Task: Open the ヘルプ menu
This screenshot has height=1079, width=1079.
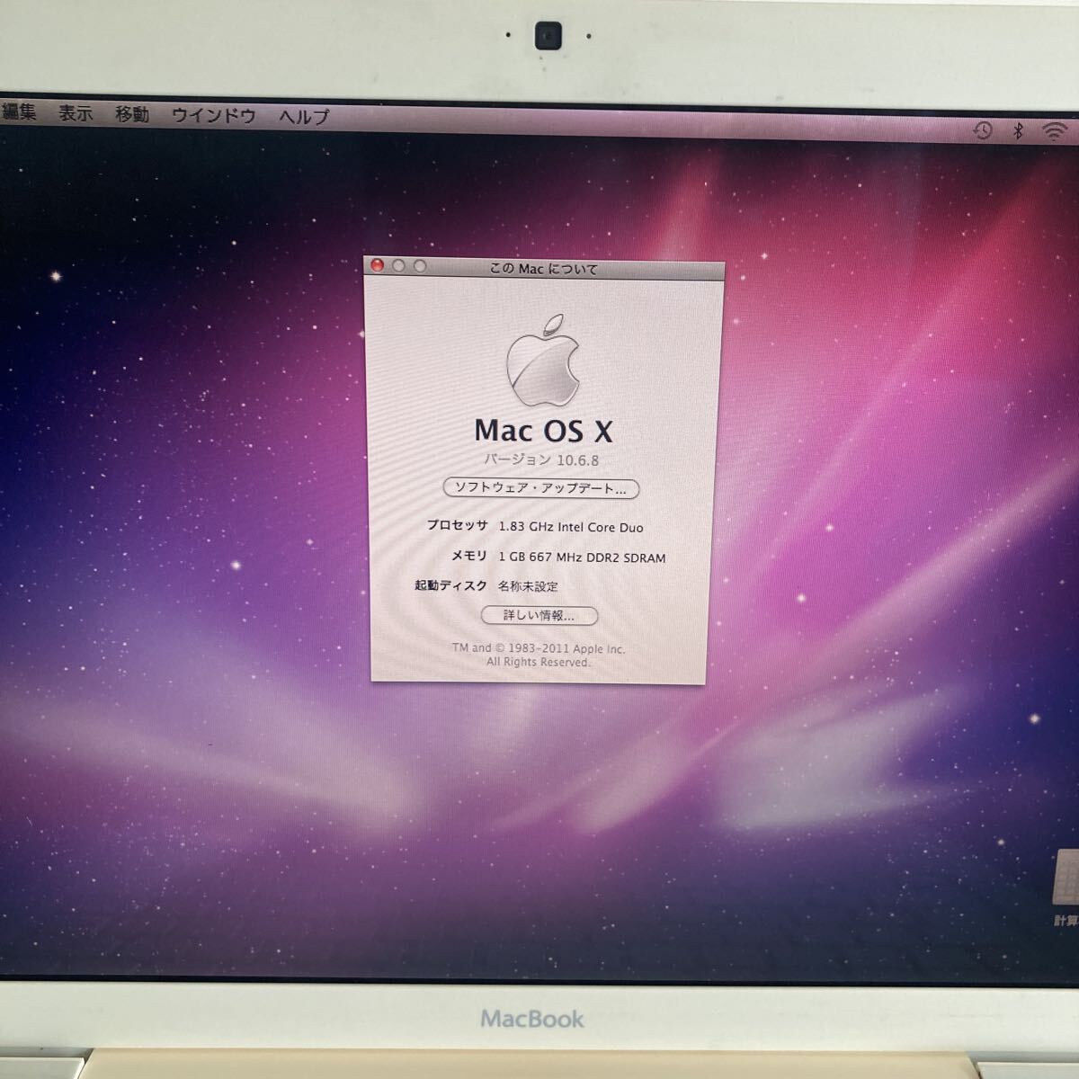Action: click(x=304, y=117)
